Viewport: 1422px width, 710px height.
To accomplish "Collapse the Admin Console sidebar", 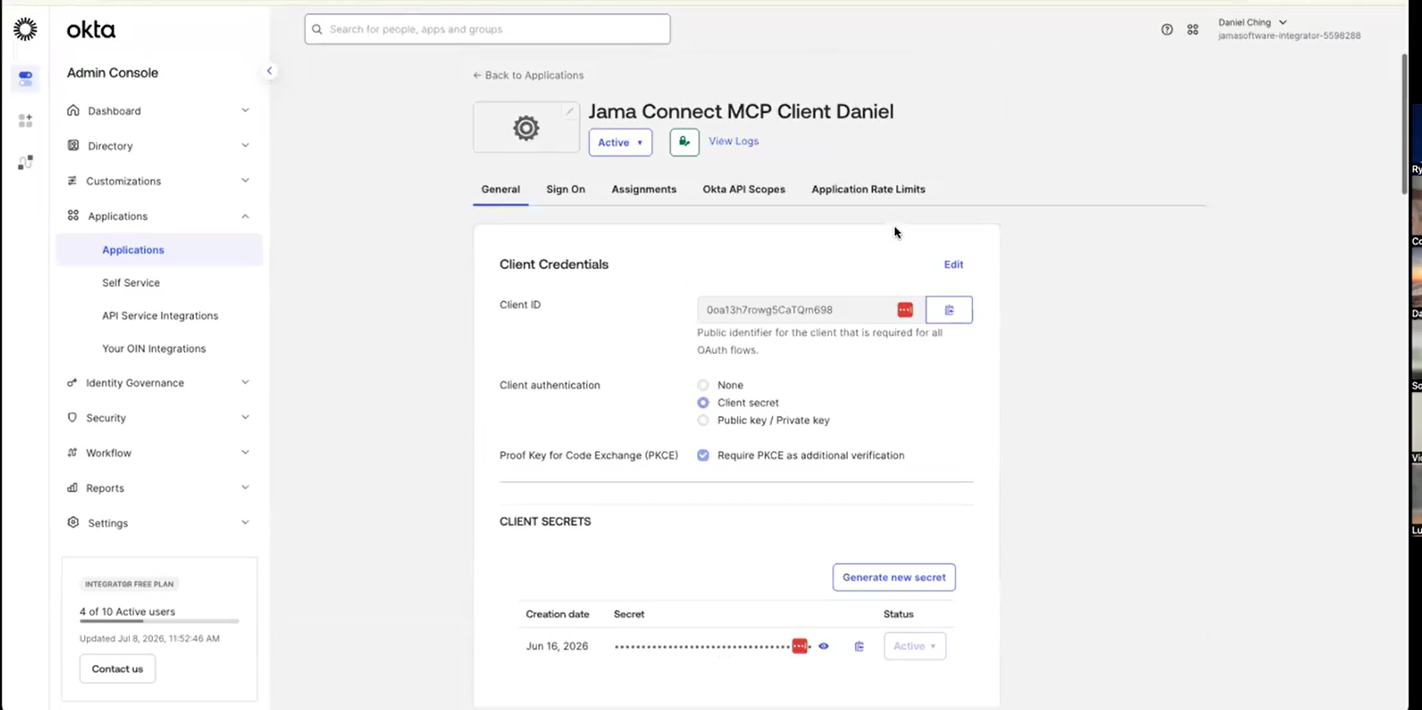I will pyautogui.click(x=269, y=71).
